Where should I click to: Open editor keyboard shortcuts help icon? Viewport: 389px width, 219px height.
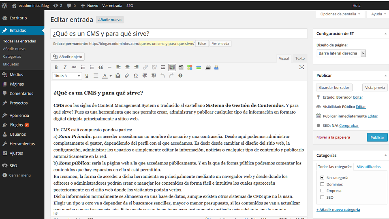click(180, 76)
